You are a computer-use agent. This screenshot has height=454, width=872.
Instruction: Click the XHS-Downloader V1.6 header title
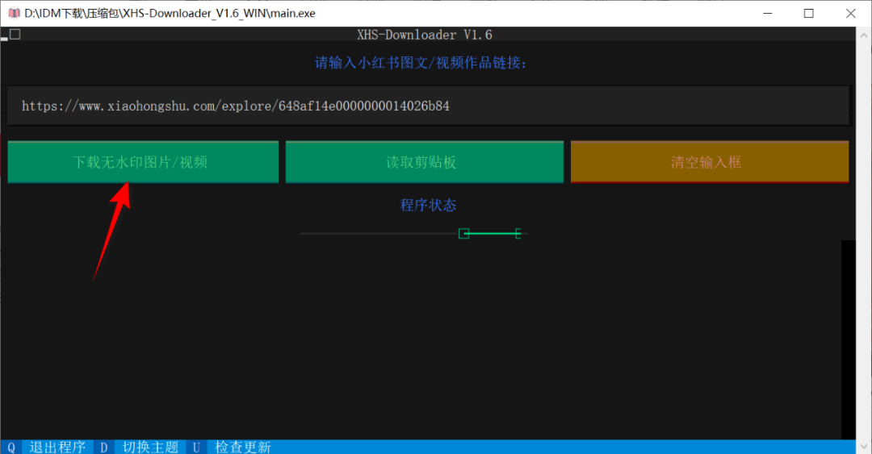click(x=425, y=35)
